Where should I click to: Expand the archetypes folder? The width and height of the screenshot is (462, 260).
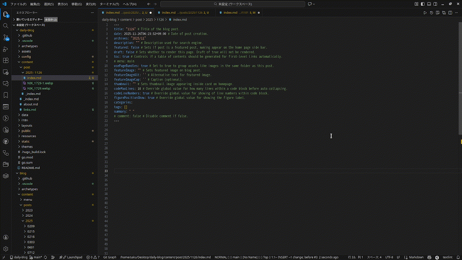point(29,46)
